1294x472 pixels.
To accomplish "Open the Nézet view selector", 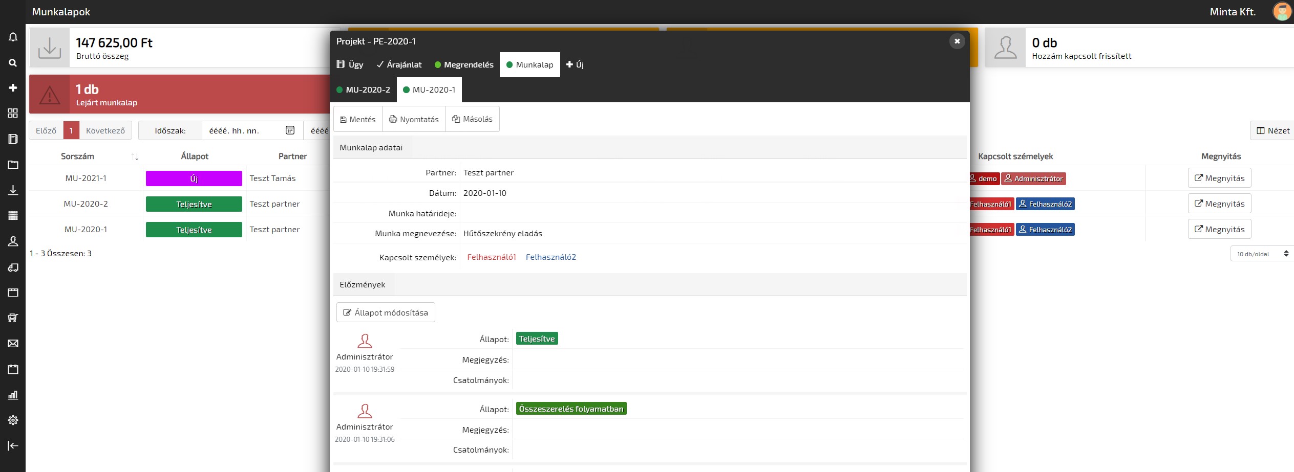I will 1272,130.
